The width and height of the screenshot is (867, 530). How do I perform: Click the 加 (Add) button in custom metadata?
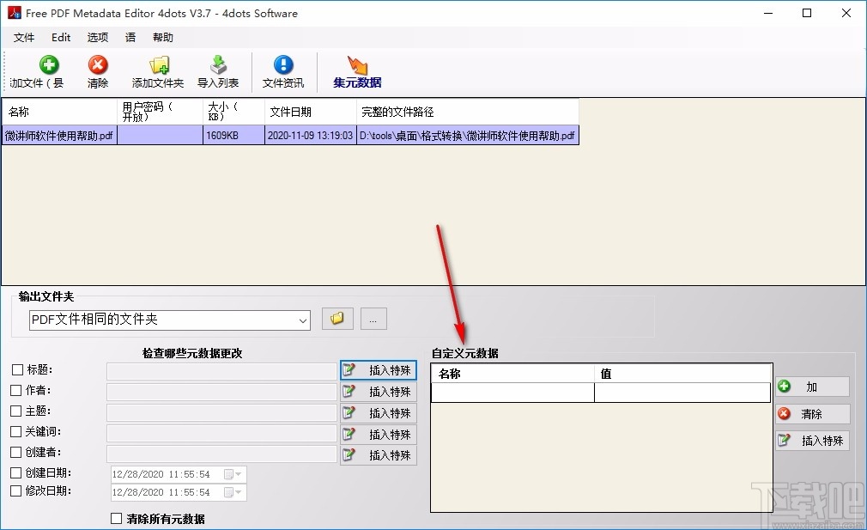click(811, 387)
